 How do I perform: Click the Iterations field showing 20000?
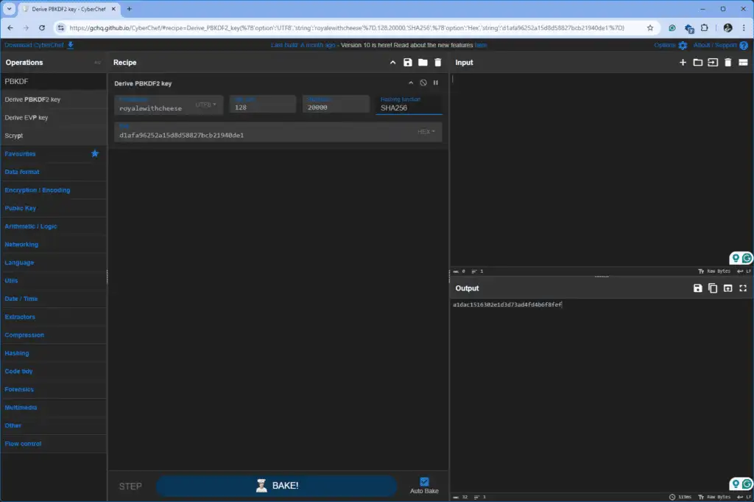[x=336, y=105]
